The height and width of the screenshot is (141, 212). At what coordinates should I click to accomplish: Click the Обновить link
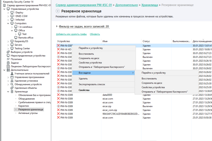[95, 34]
